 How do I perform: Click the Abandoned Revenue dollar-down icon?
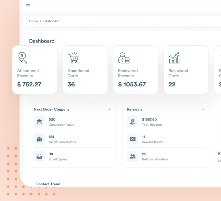23,58
